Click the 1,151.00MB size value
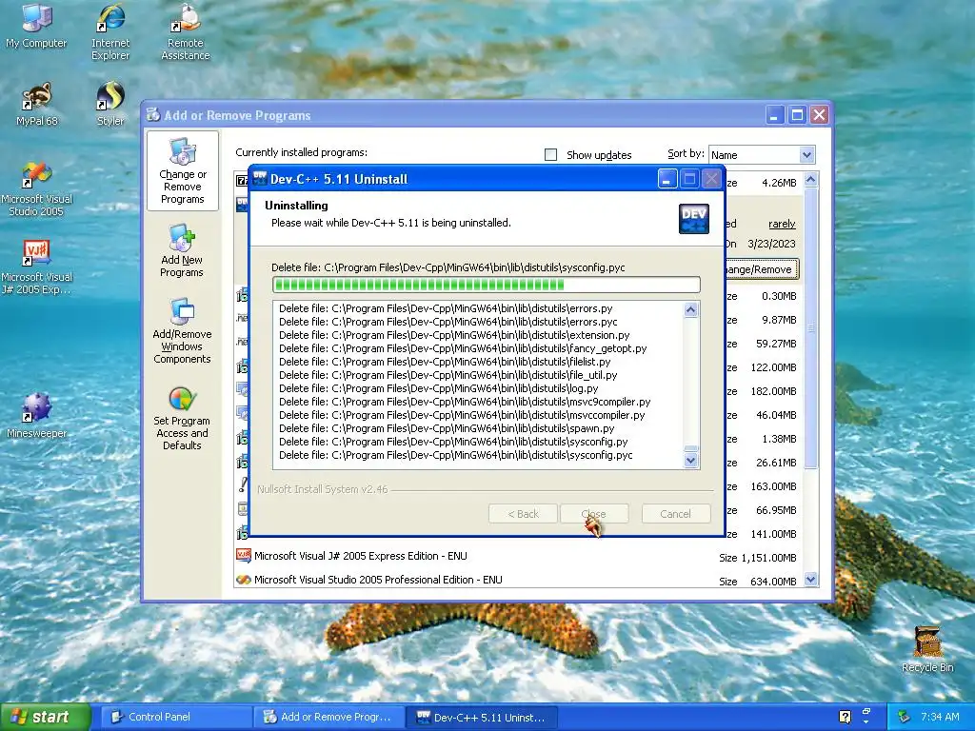Image resolution: width=975 pixels, height=731 pixels. [768, 558]
